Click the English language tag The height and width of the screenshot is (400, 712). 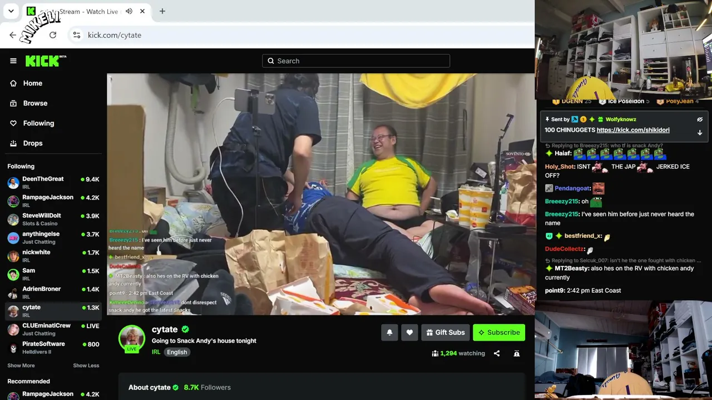click(177, 352)
